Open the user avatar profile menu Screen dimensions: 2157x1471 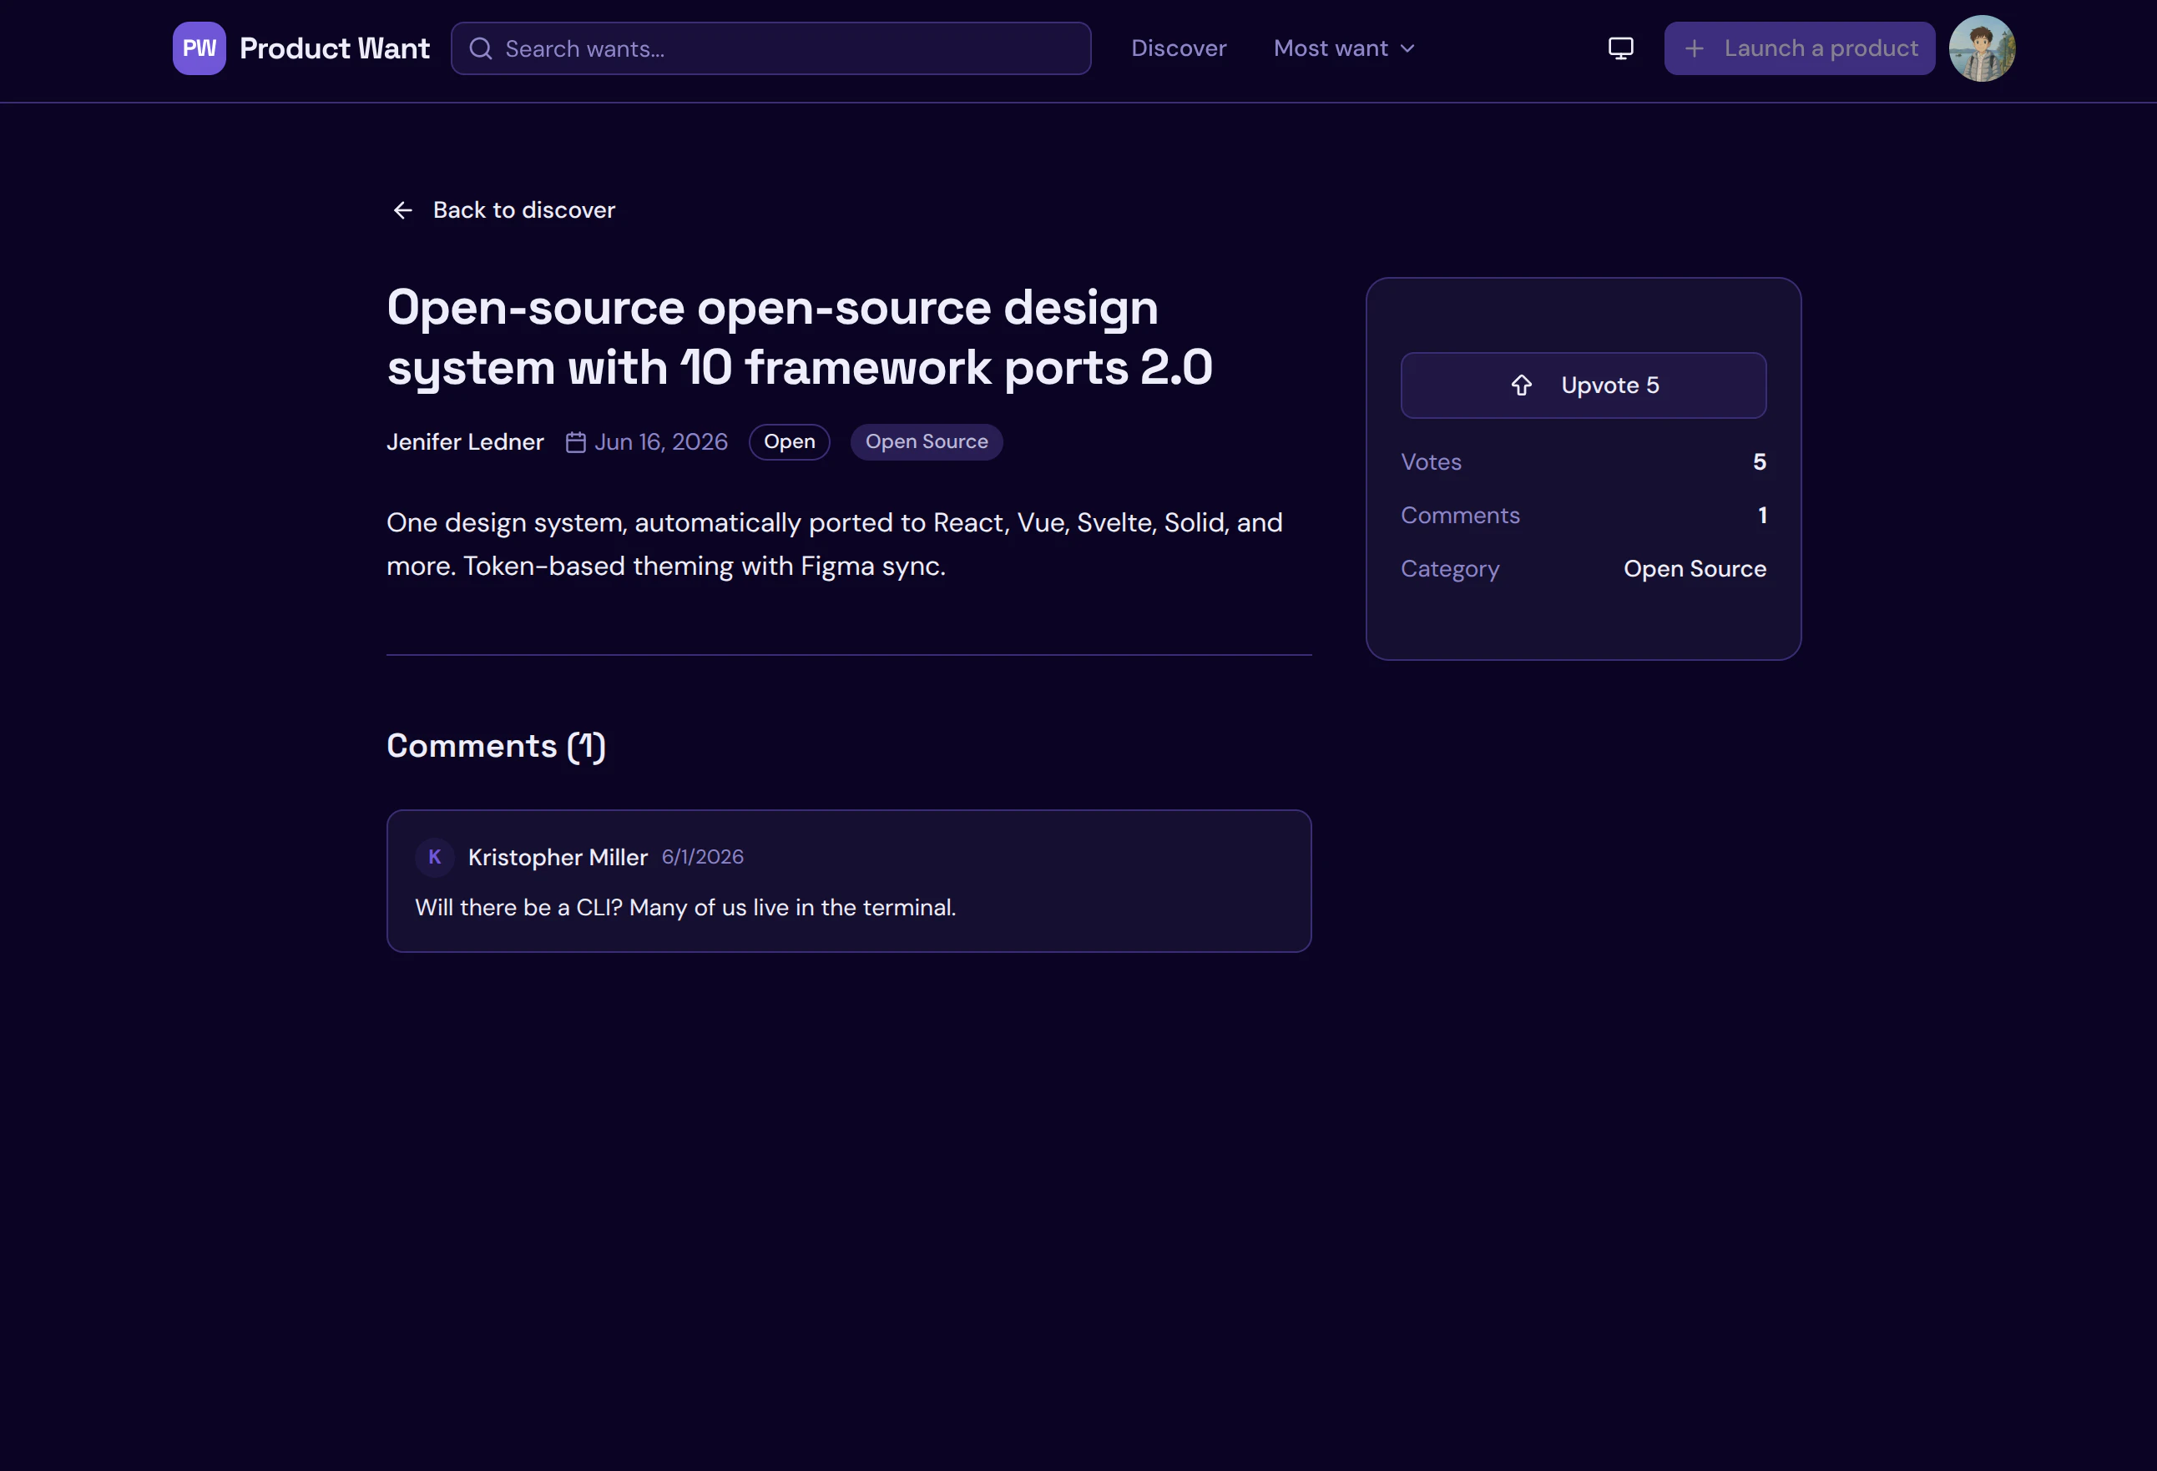1982,48
